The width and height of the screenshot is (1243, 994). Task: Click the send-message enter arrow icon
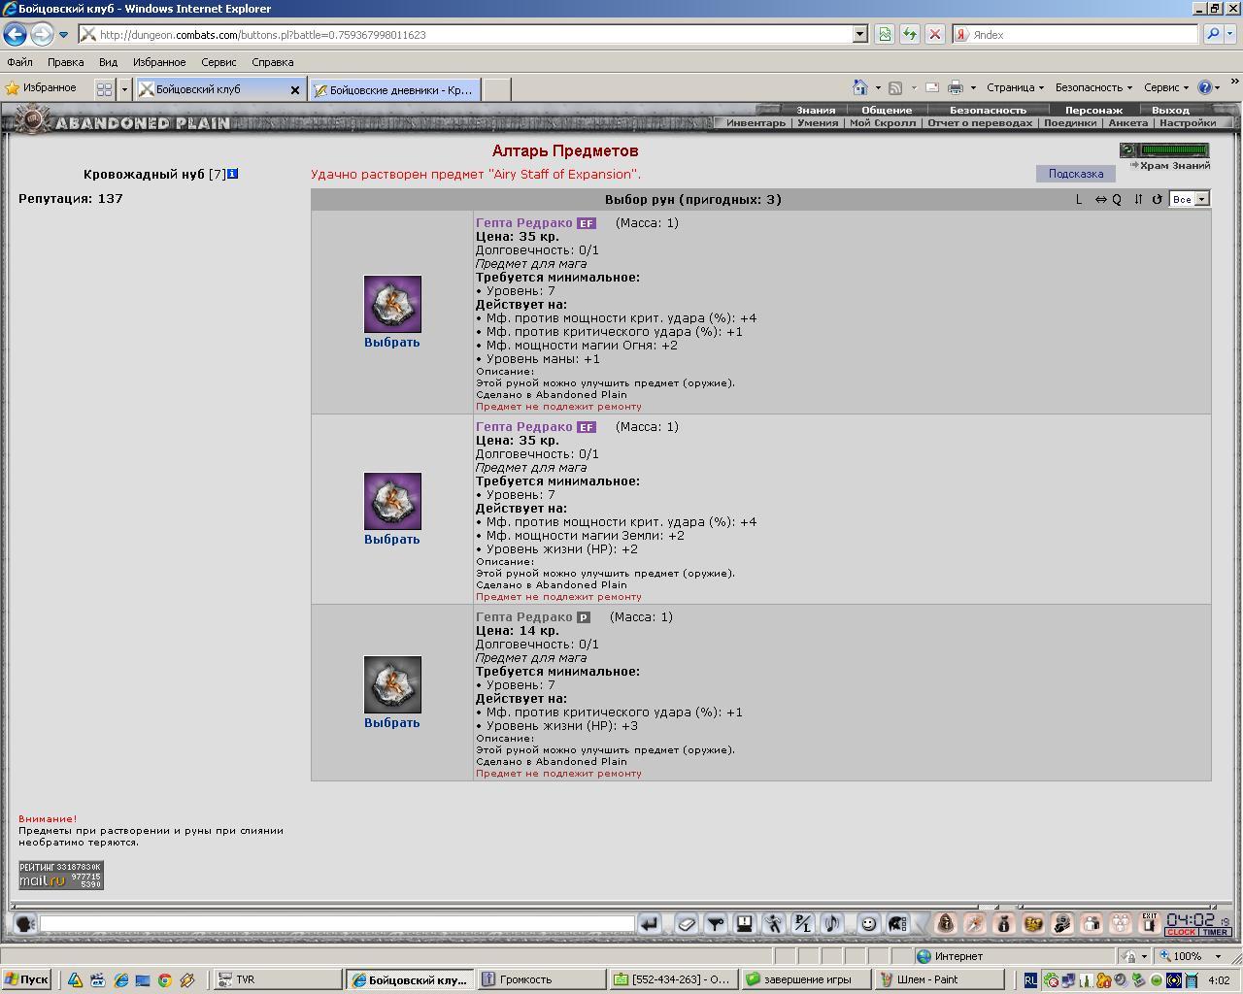pos(649,924)
